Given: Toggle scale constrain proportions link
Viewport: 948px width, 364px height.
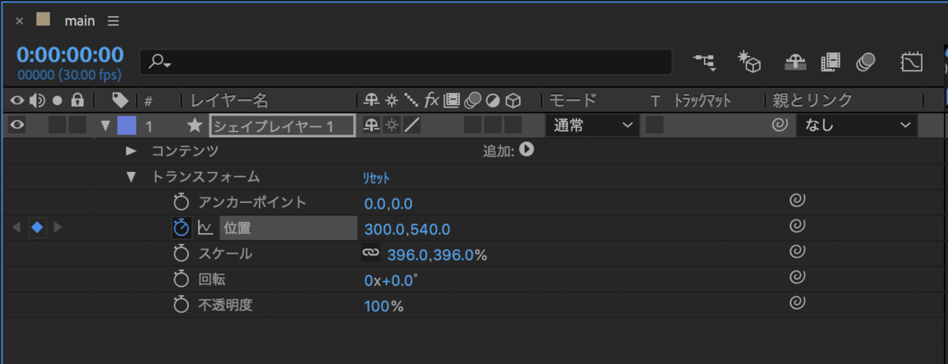Looking at the screenshot, I should coord(371,253).
